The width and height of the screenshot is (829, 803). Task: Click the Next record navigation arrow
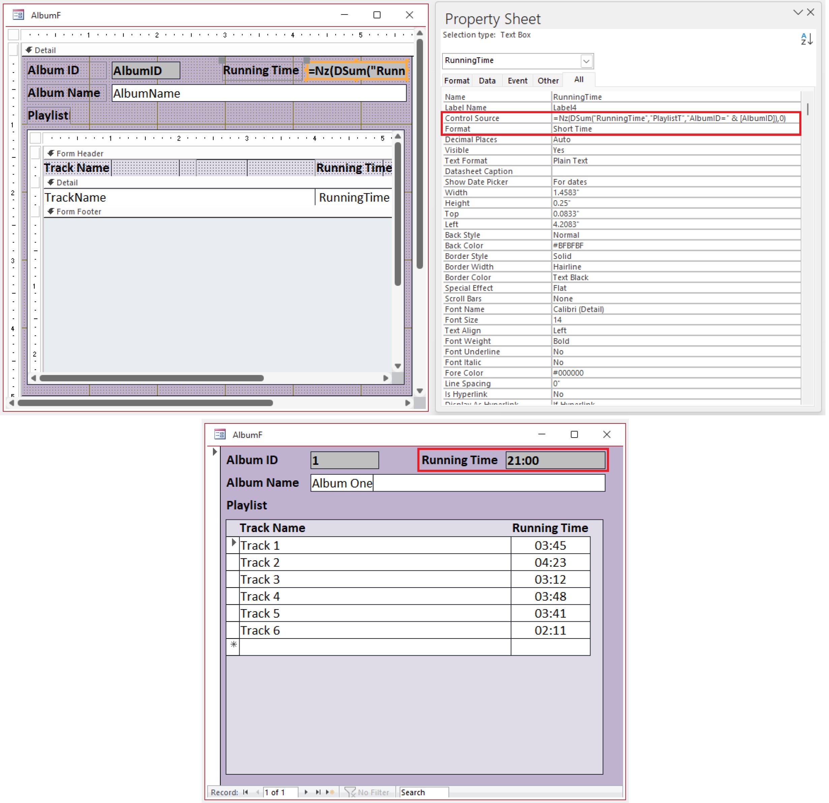(306, 792)
